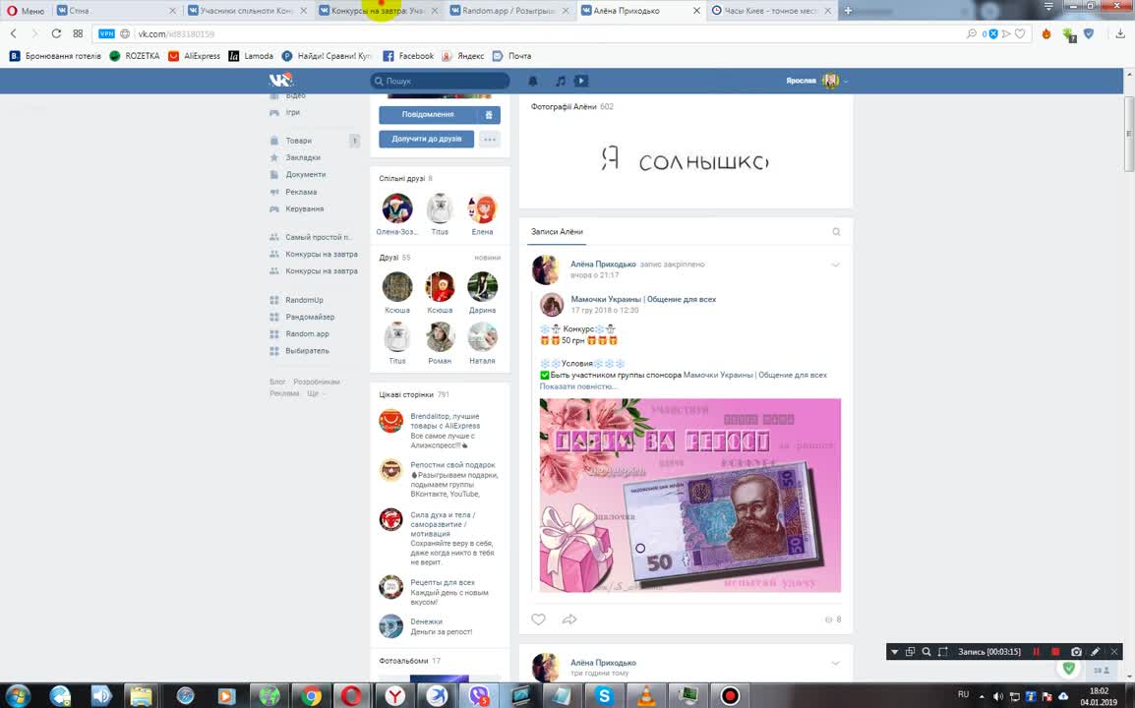
Task: Expand the pinned post options chevron
Action: [x=835, y=265]
